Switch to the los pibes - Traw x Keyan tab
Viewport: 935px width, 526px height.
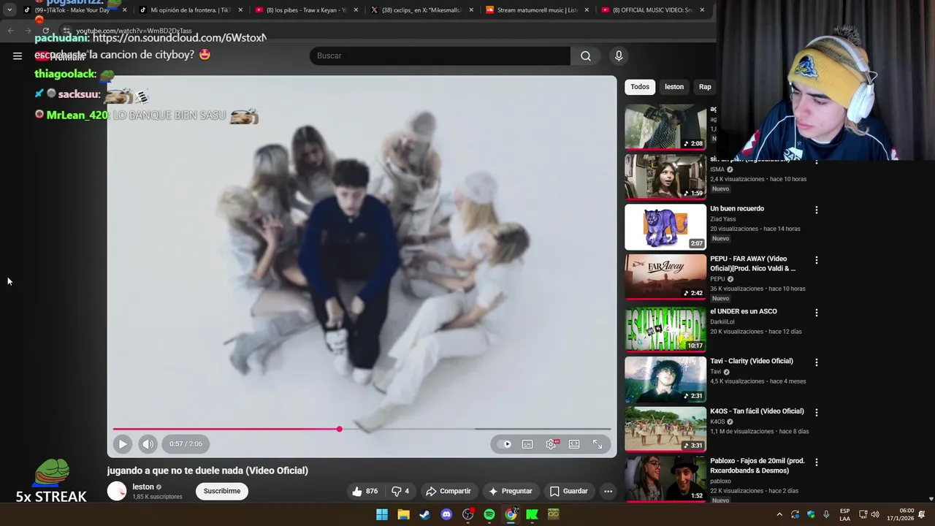(x=305, y=10)
